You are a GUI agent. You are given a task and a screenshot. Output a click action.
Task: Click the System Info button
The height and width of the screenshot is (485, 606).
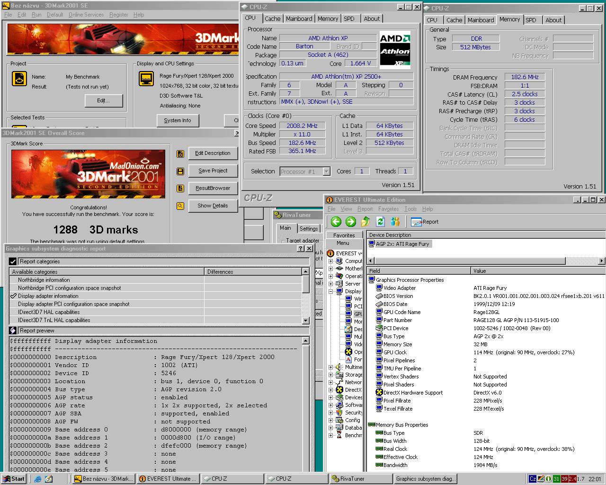[178, 120]
